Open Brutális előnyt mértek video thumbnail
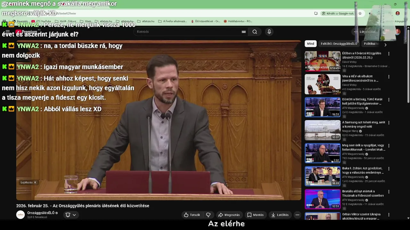The image size is (410, 230). [323, 199]
